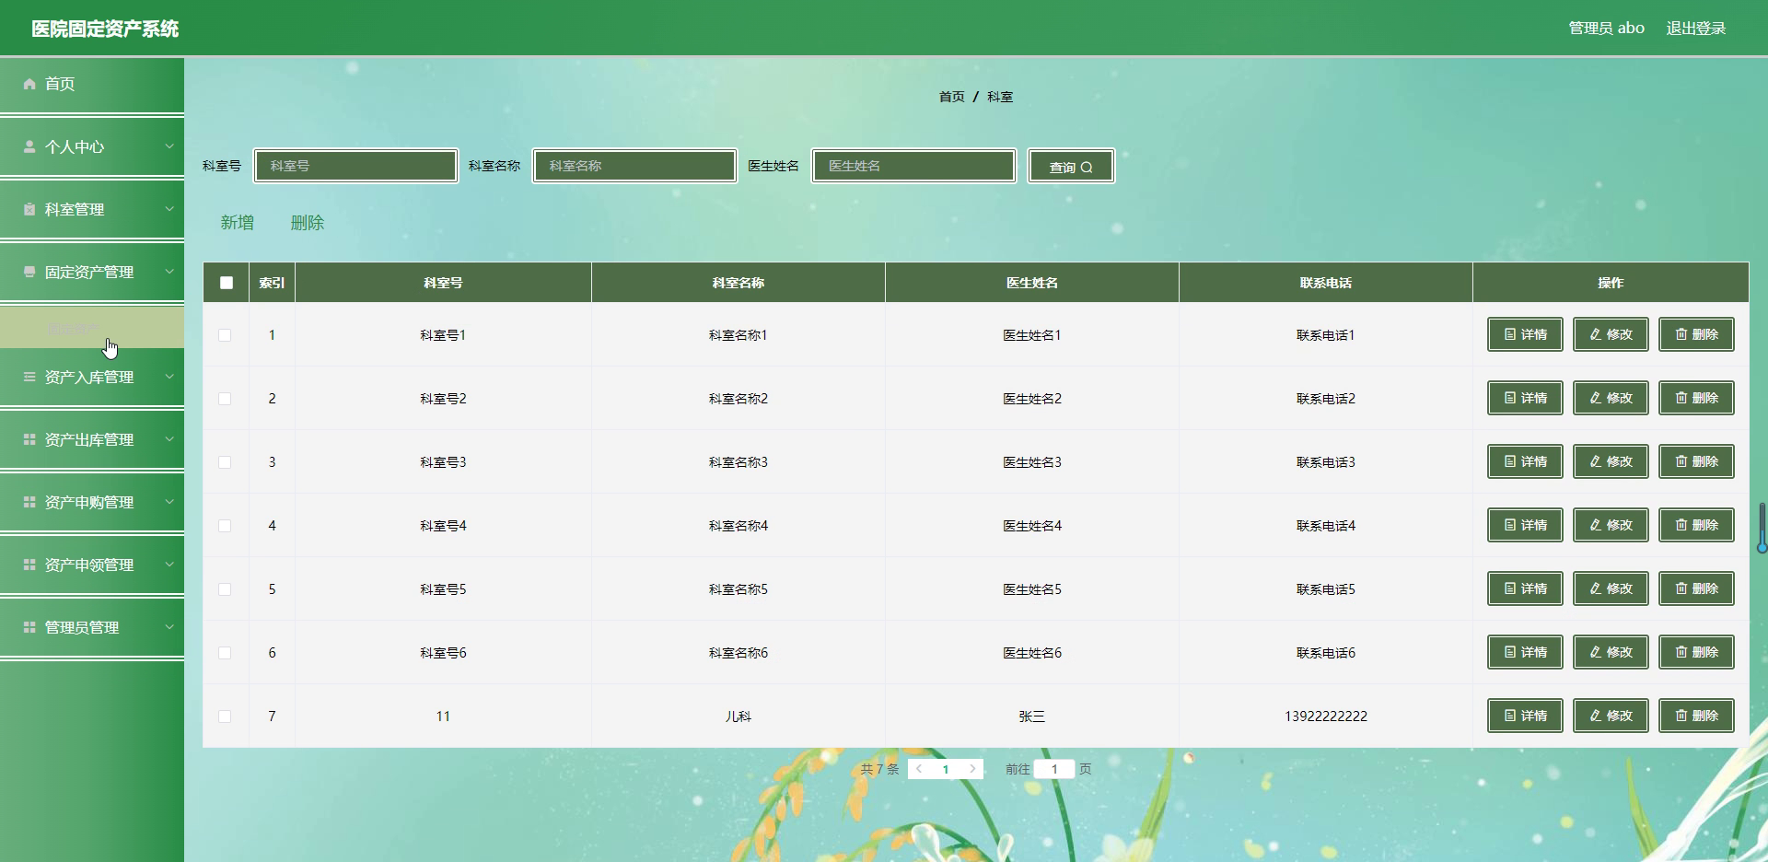Screen dimensions: 1768x862
Task: Check the checkbox for row 科室号2
Action: coord(225,399)
